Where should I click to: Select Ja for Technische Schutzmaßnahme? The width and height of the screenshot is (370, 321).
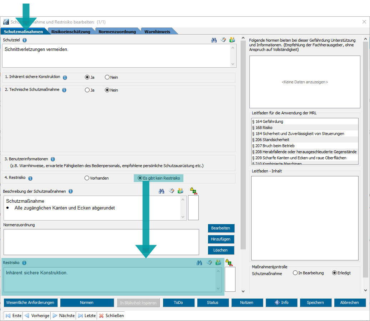[x=87, y=90]
